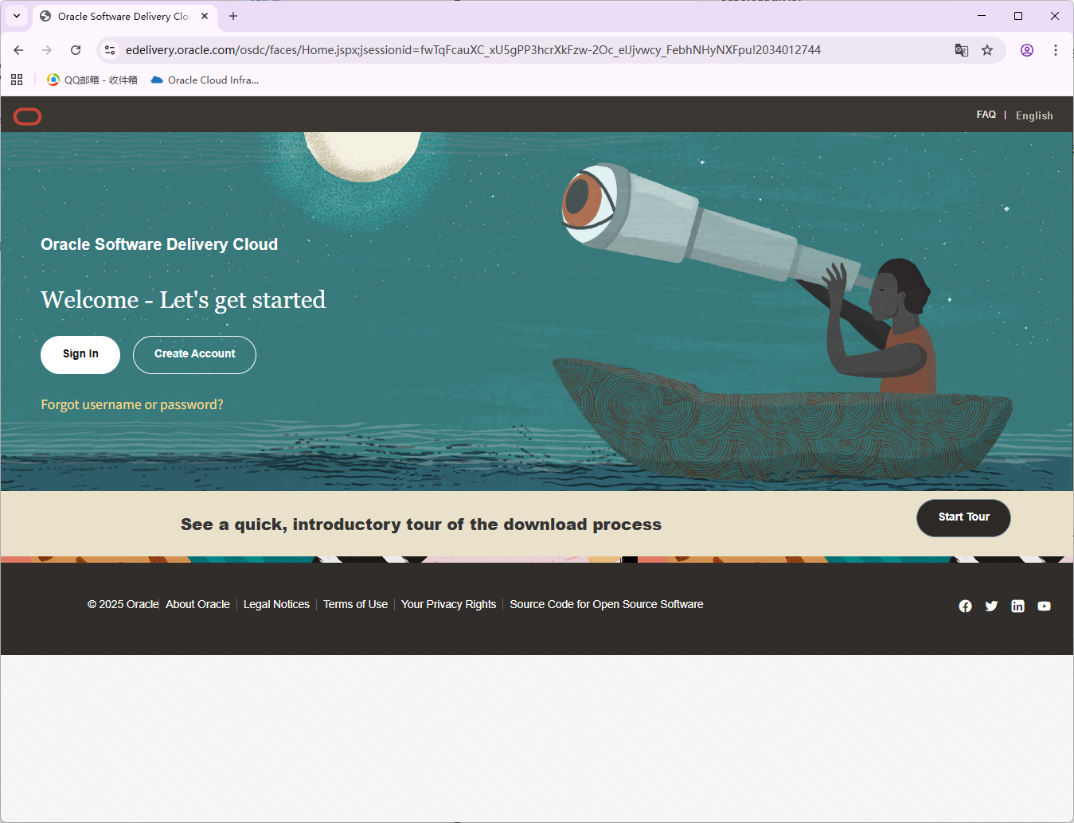This screenshot has width=1074, height=823.
Task: Open Source Code for Open Source Software link
Action: pyautogui.click(x=607, y=605)
